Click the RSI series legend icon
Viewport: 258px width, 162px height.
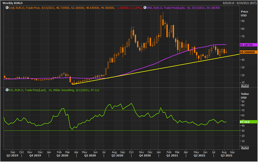tap(7, 90)
